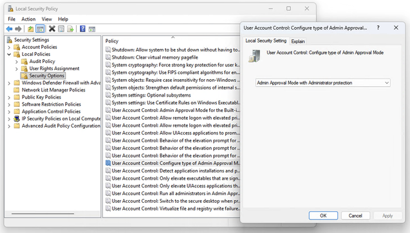Open the Action menu

pos(28,19)
